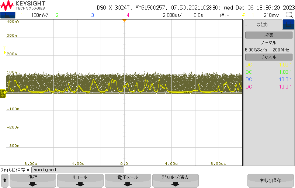Open the blue main menu icon top-left
Screen dimensions: 295x188
[8, 15]
